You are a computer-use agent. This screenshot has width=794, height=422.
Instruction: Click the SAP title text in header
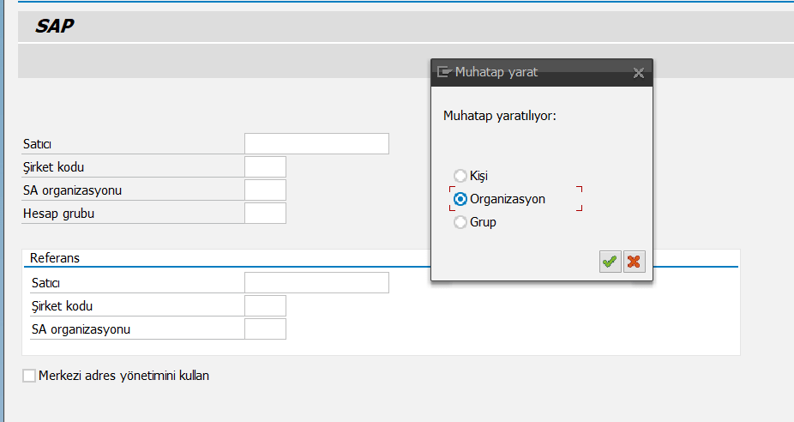[x=55, y=27]
